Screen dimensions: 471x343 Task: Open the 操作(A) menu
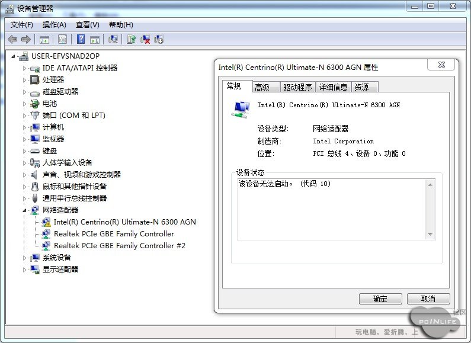54,25
